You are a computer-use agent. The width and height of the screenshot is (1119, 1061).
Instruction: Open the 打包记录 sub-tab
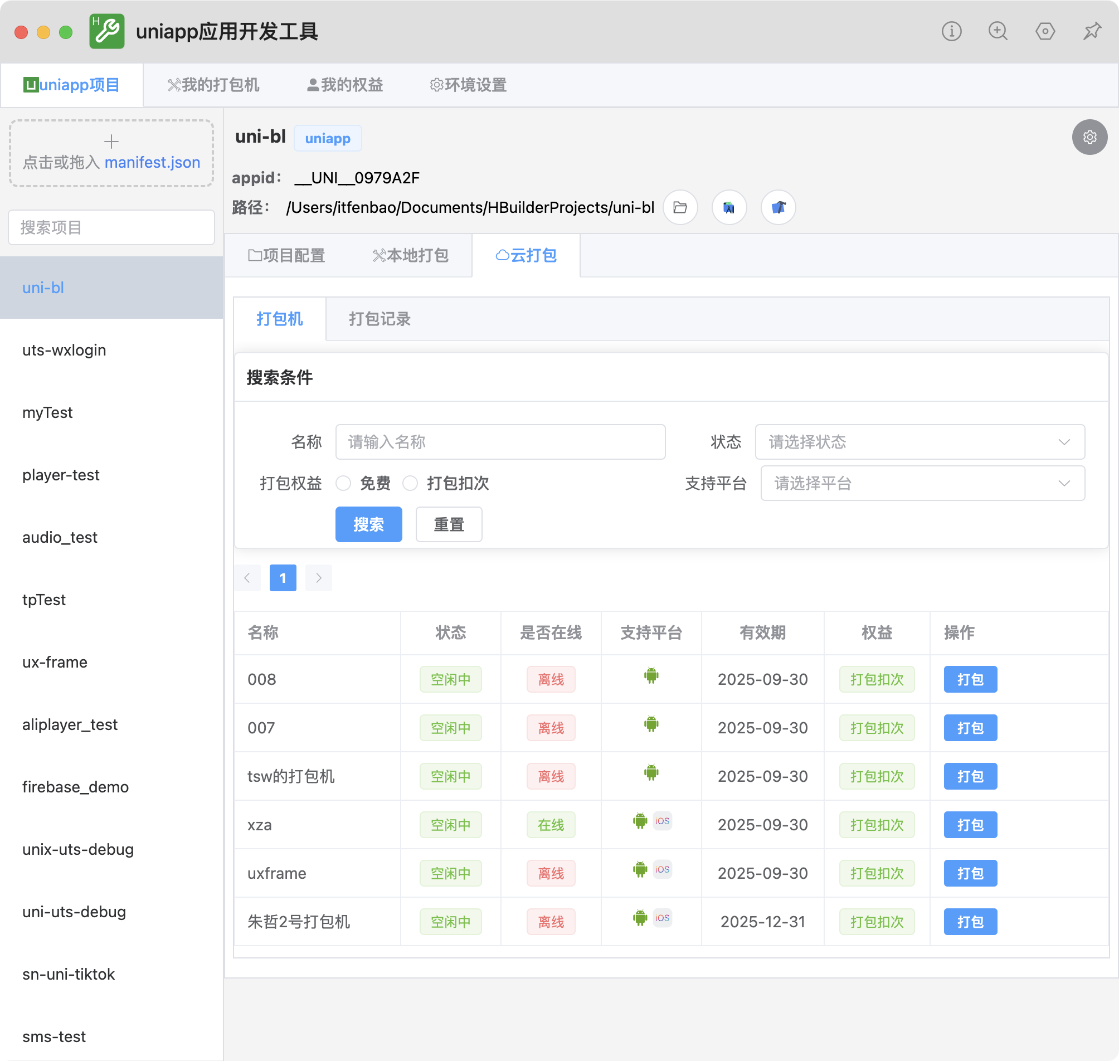coord(380,319)
